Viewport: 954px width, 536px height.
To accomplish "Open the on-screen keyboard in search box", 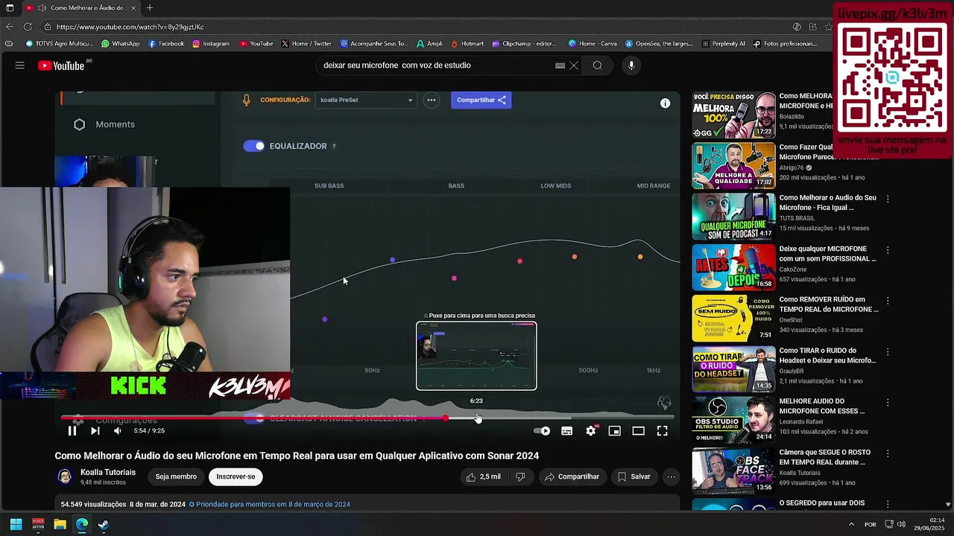I will tap(560, 66).
